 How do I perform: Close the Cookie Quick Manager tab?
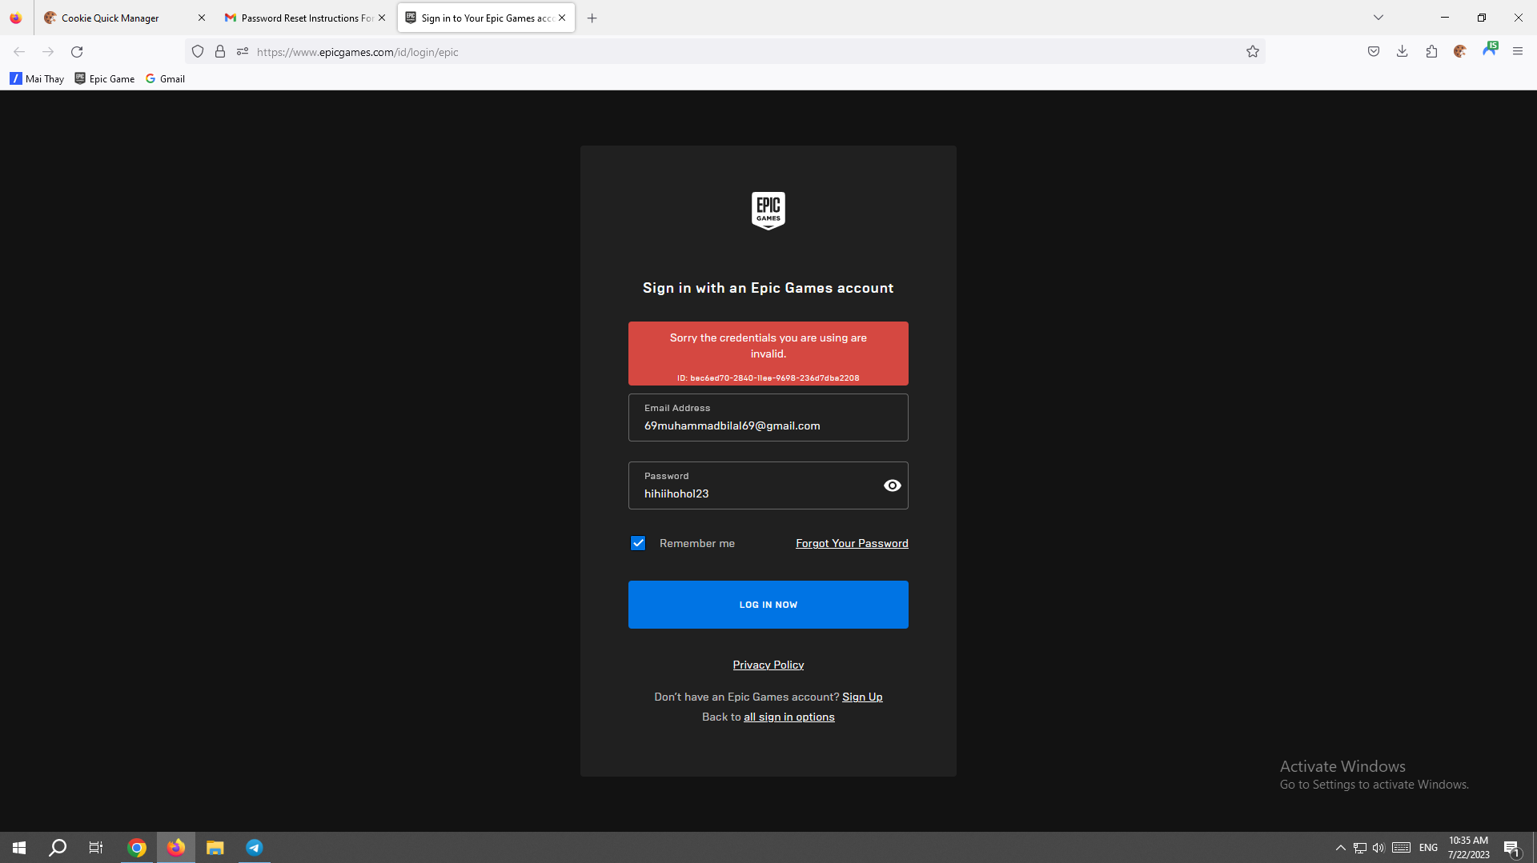coord(202,18)
